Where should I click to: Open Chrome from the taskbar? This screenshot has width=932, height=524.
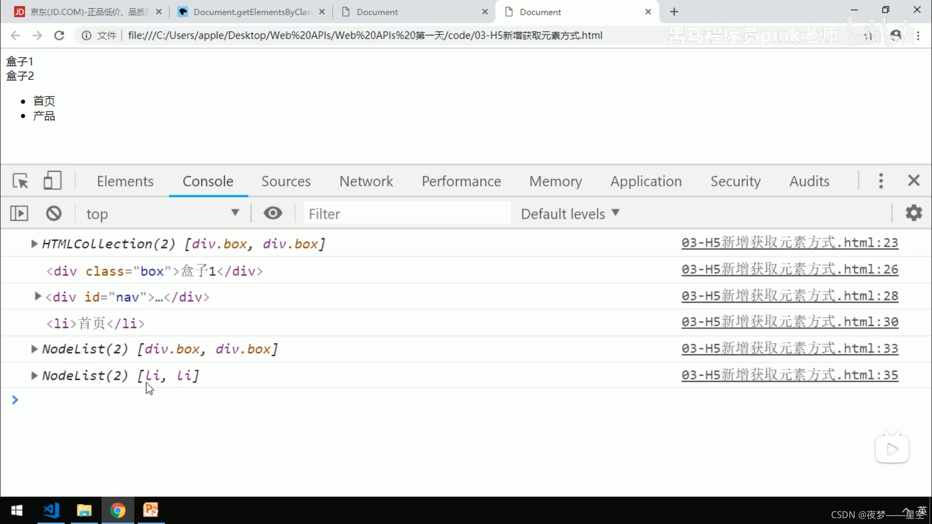[x=117, y=510]
